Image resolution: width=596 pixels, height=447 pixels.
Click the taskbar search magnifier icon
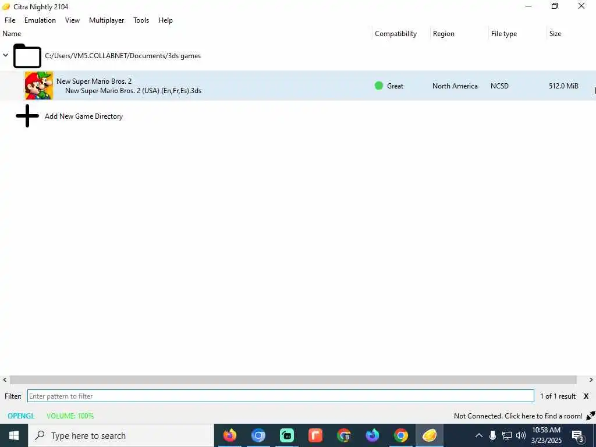point(40,435)
